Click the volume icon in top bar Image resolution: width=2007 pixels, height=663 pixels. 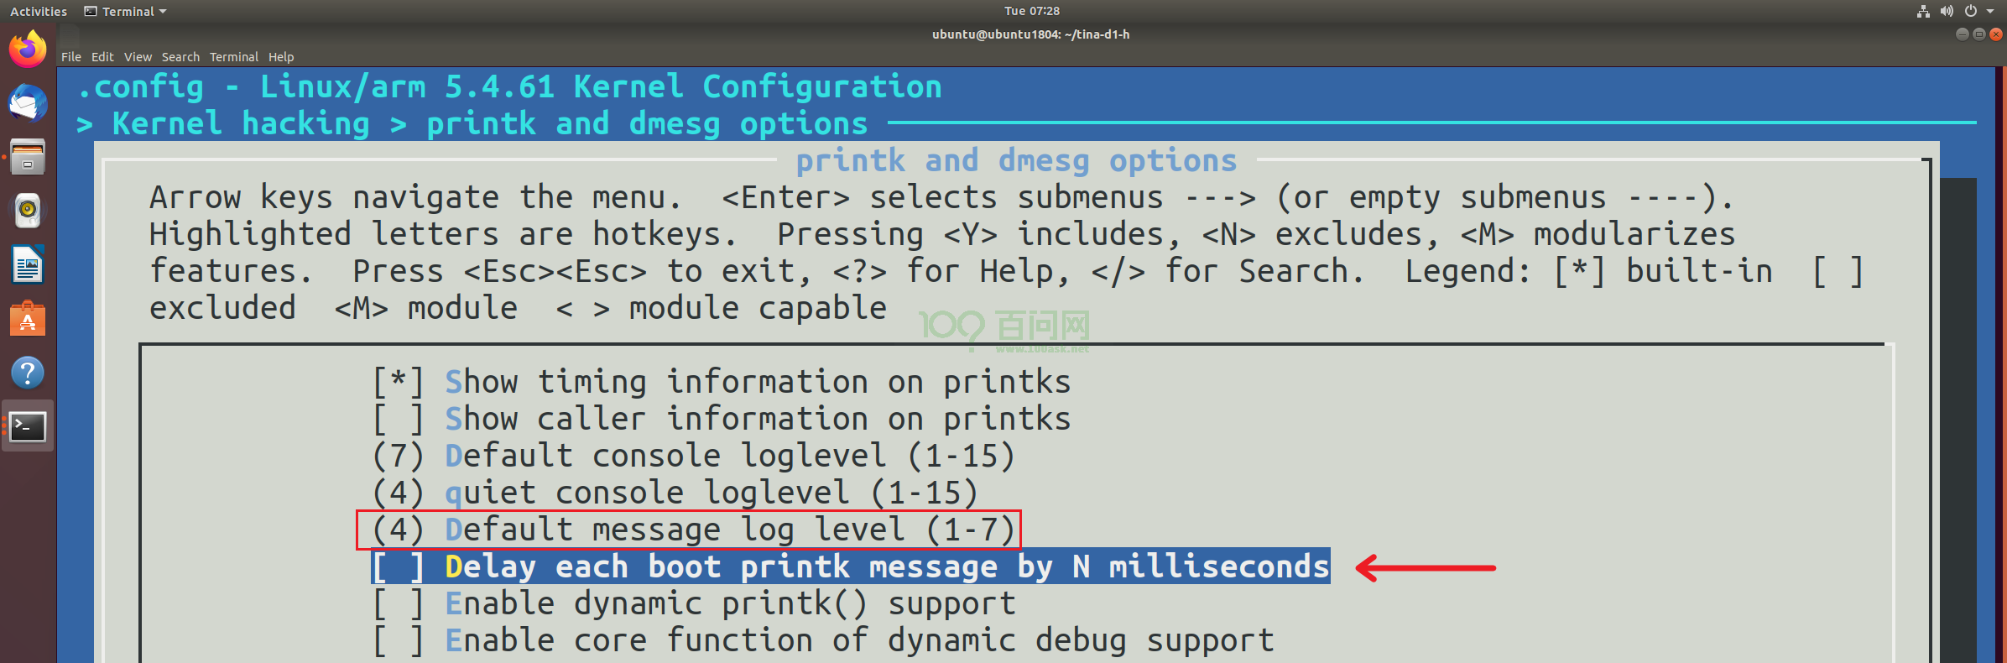1947,11
